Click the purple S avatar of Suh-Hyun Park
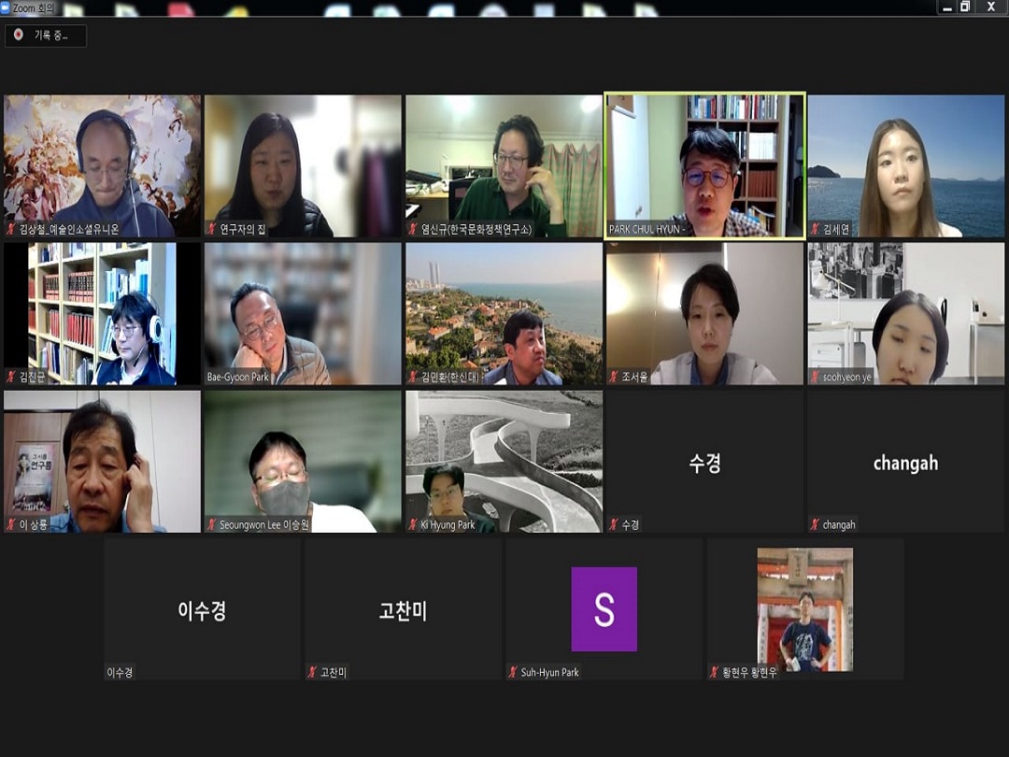 [604, 609]
